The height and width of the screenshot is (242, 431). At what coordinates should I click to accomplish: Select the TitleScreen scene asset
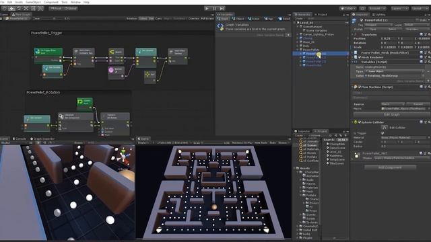(337, 163)
